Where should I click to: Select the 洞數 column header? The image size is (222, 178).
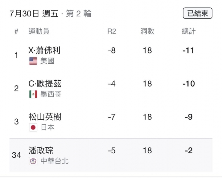click(147, 31)
